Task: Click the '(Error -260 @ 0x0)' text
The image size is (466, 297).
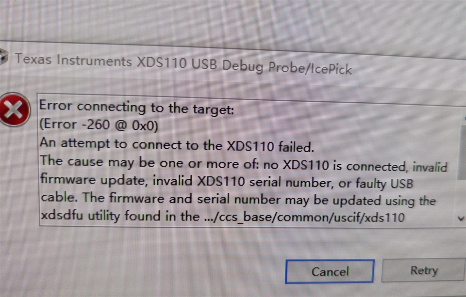Action: coord(99,125)
